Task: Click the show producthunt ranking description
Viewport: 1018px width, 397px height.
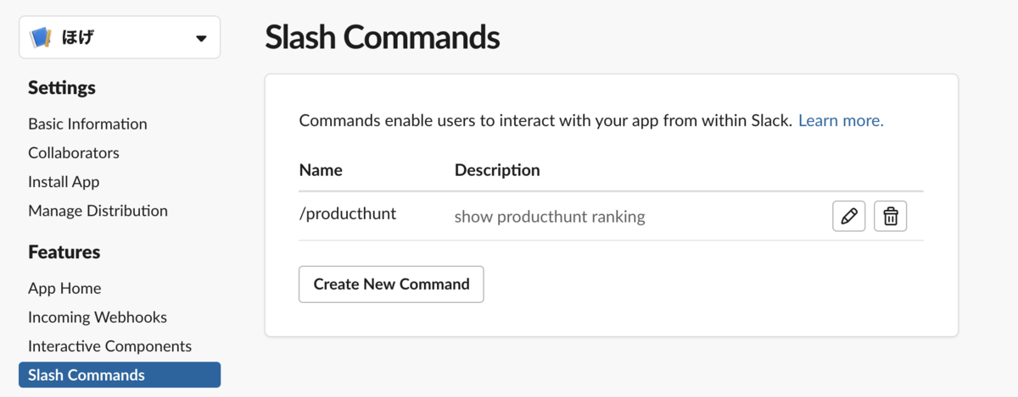Action: [x=550, y=217]
